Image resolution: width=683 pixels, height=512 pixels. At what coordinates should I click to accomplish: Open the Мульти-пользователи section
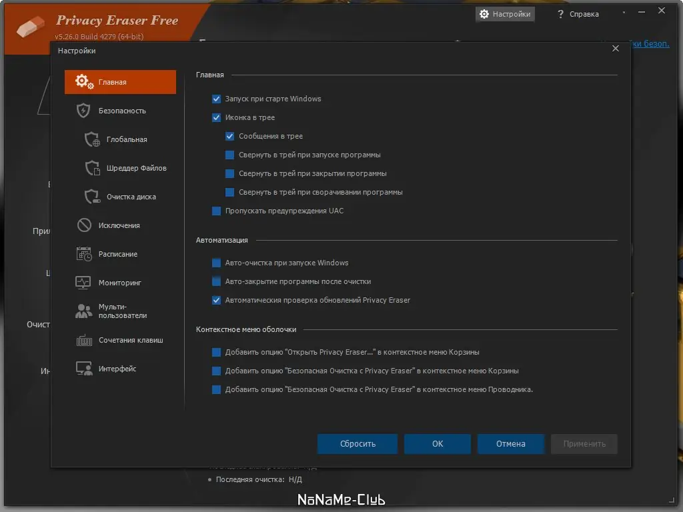click(120, 311)
